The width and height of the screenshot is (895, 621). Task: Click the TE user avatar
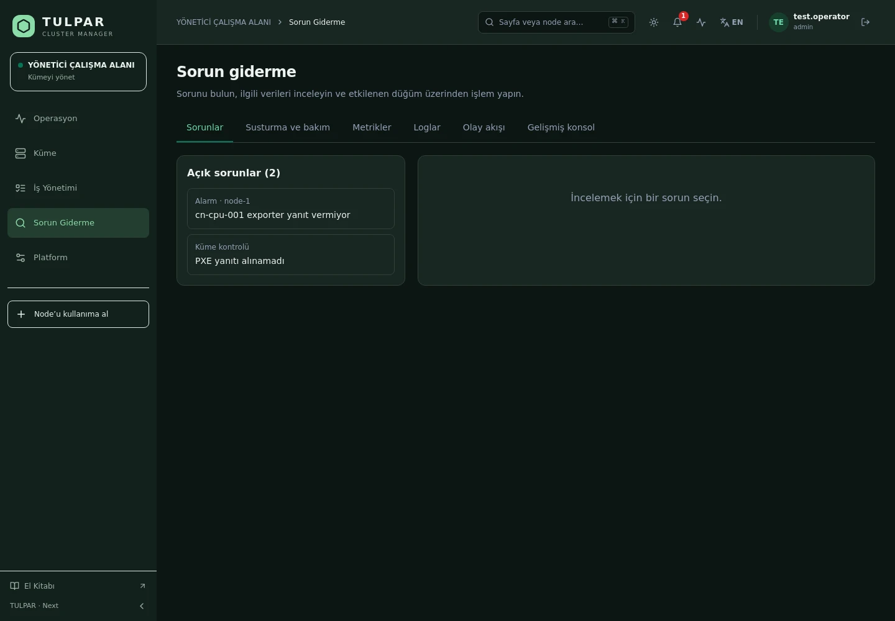pos(778,22)
